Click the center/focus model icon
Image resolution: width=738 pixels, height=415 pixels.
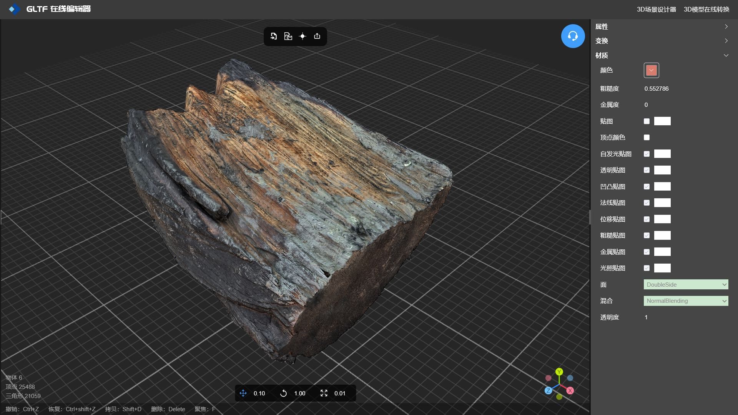303,36
